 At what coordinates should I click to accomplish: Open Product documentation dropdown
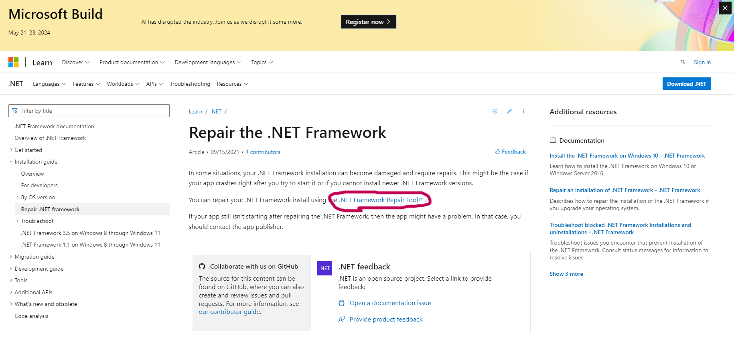click(x=132, y=62)
